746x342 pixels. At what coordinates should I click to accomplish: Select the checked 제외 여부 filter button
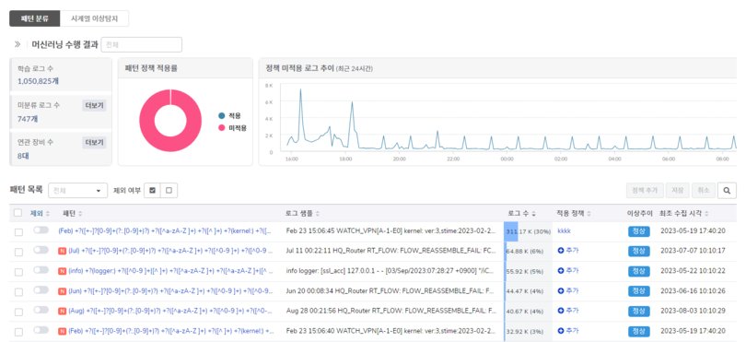coord(152,190)
